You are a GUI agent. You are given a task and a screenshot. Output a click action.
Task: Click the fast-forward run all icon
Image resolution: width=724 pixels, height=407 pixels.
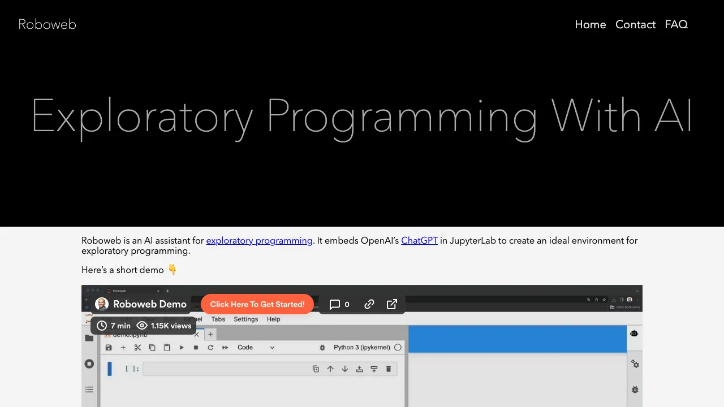[x=225, y=348]
